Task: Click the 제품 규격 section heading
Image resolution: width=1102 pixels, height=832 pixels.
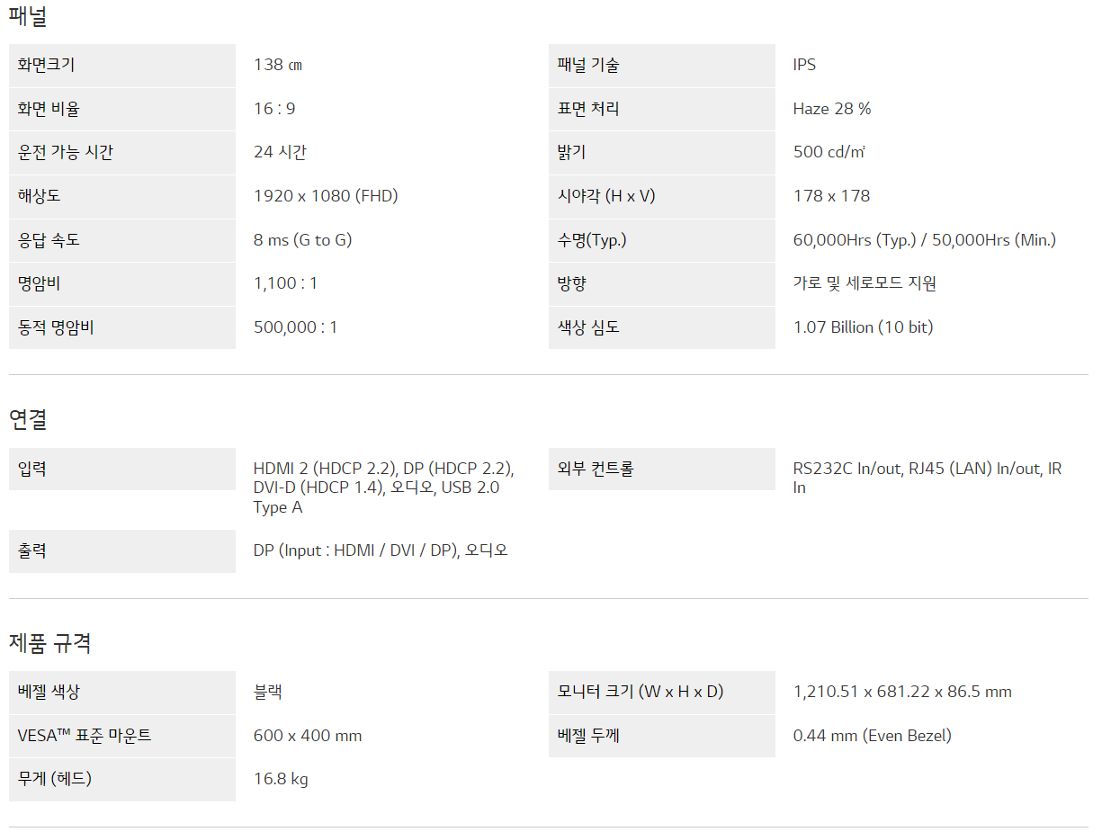Action: pos(50,643)
